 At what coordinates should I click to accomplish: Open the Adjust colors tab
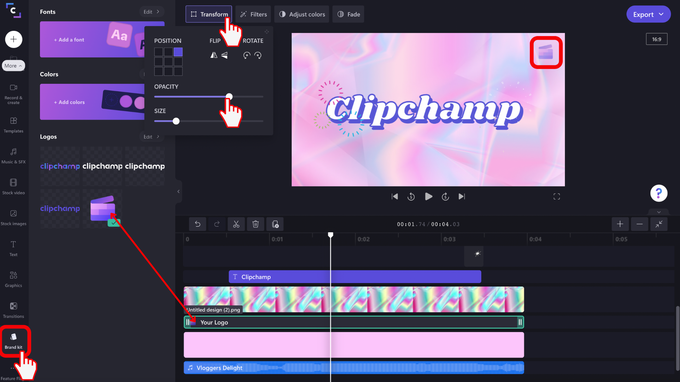(x=302, y=14)
